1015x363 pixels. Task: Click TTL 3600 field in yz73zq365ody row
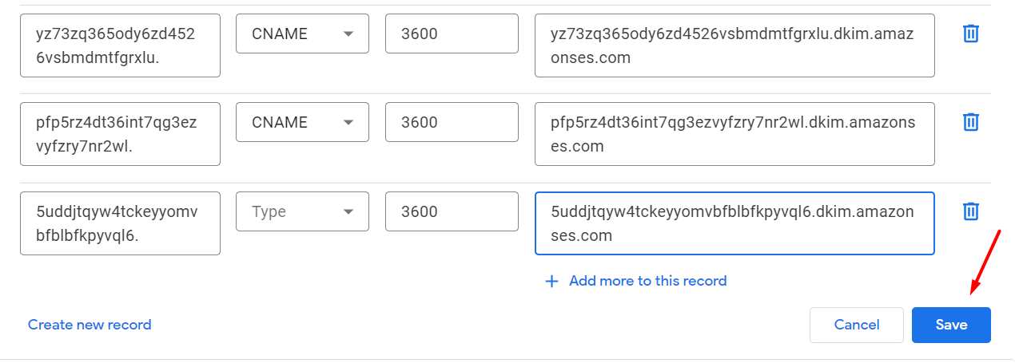[452, 34]
